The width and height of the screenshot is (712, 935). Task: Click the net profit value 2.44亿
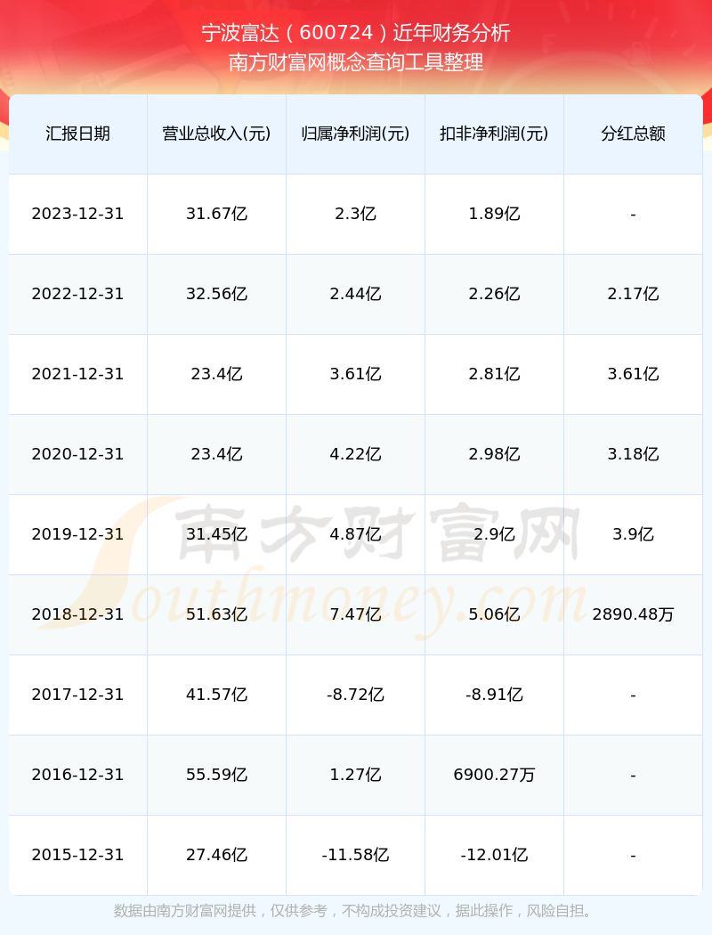pyautogui.click(x=356, y=294)
